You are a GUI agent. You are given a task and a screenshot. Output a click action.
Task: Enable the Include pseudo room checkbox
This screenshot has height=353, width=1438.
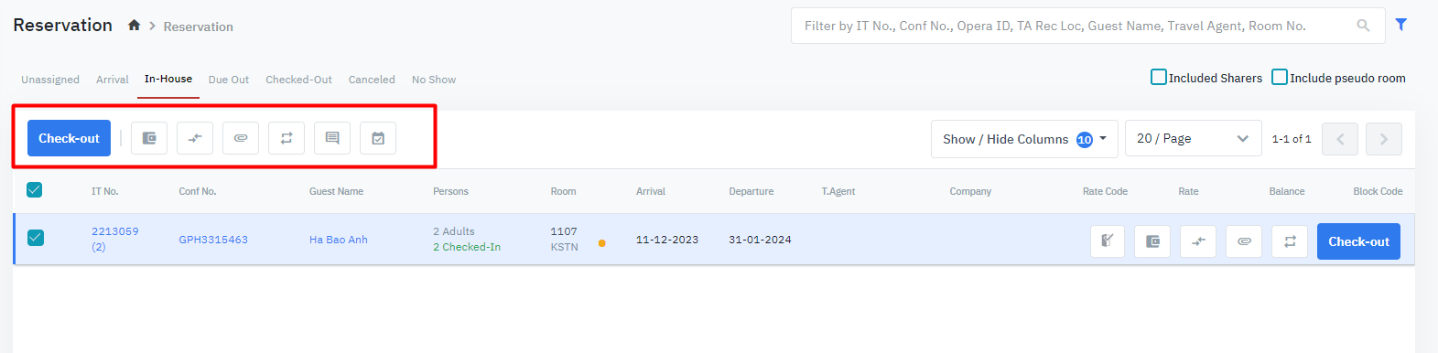pos(1280,77)
